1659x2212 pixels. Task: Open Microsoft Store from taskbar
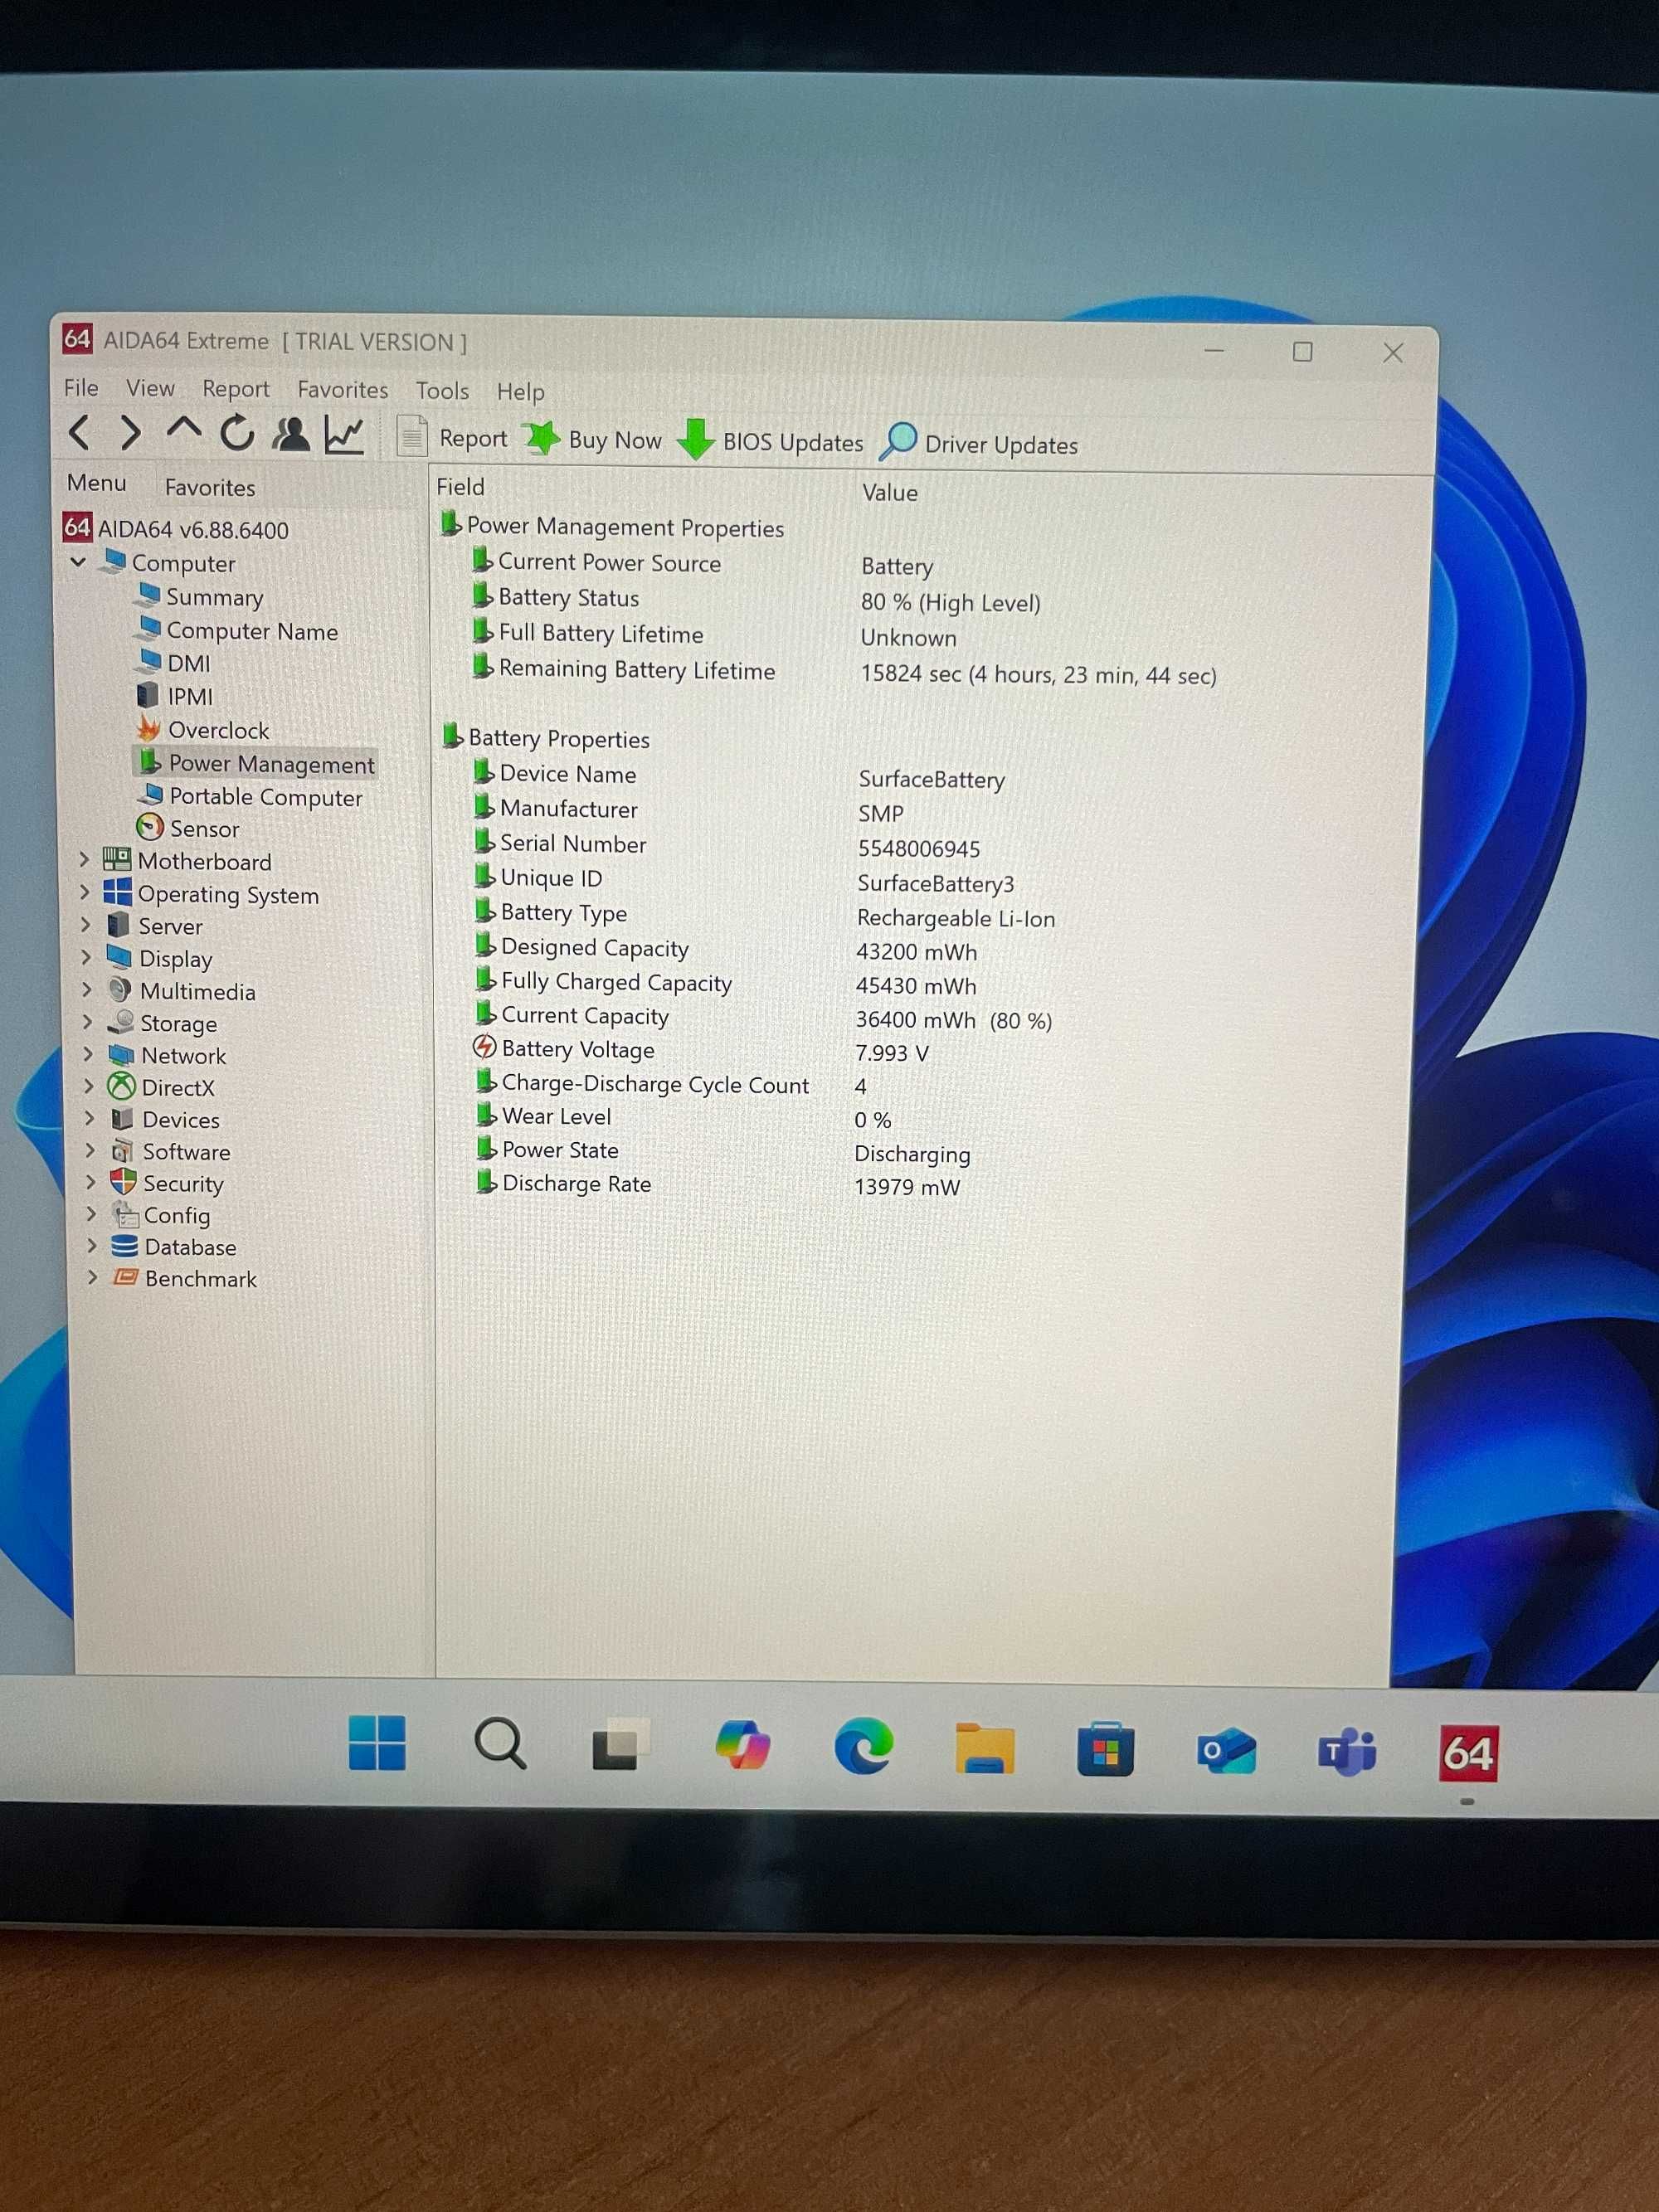(1105, 1750)
